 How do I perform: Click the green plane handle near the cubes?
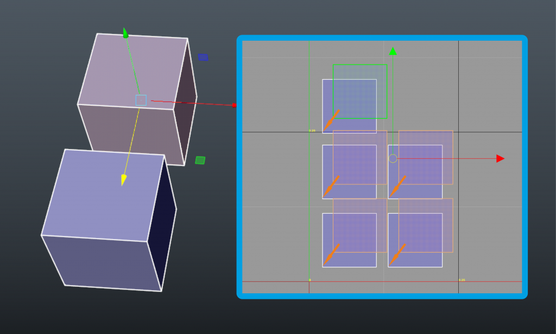pos(200,160)
